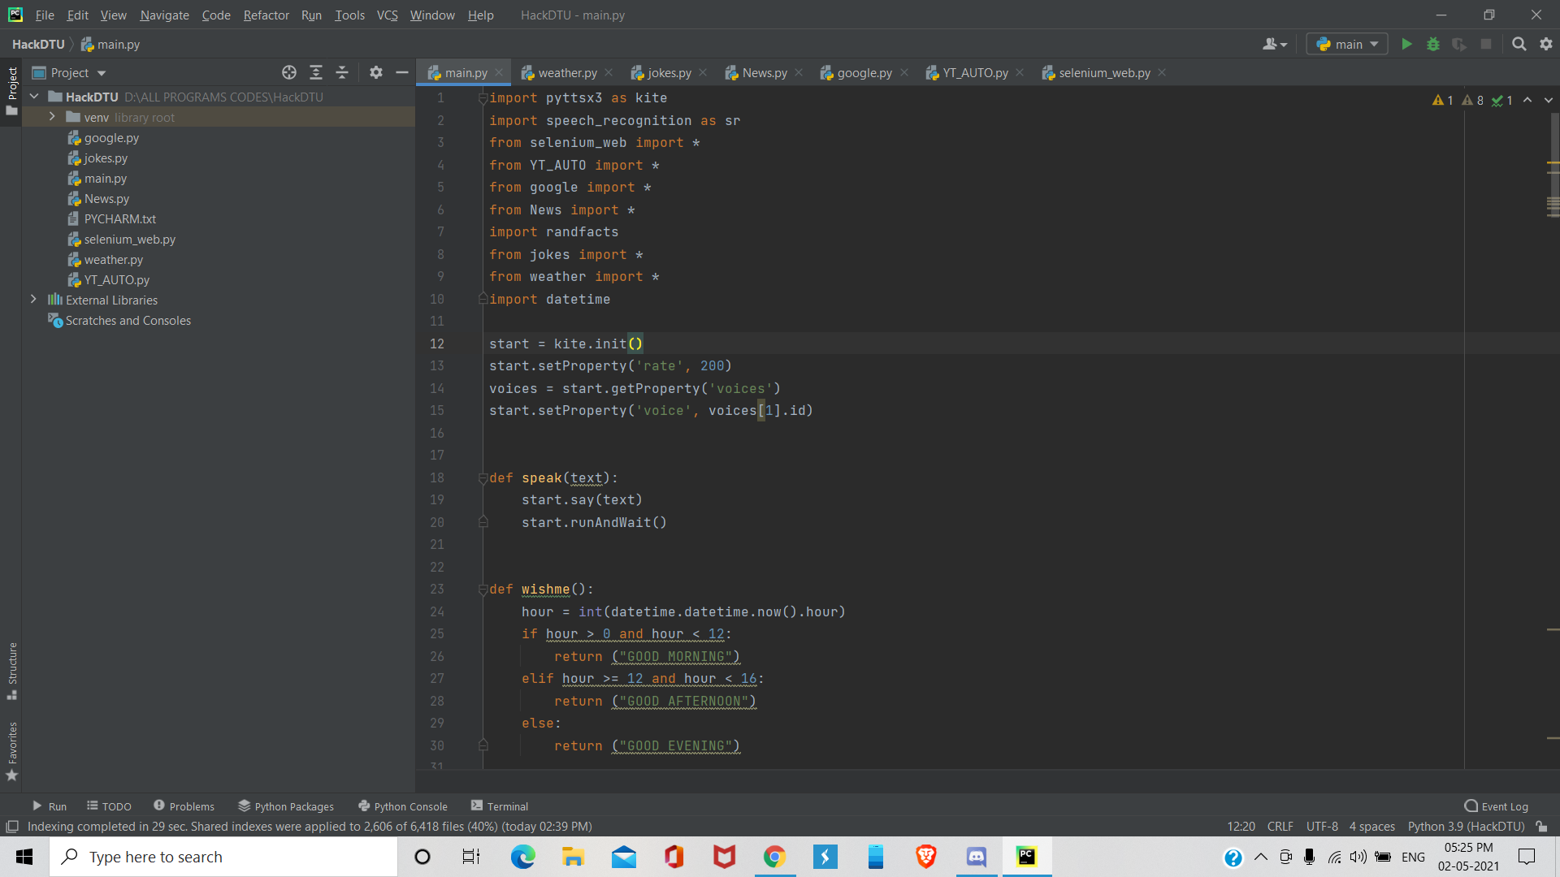Open Search Everywhere with the magnifier icon
Image resolution: width=1560 pixels, height=877 pixels.
tap(1519, 45)
